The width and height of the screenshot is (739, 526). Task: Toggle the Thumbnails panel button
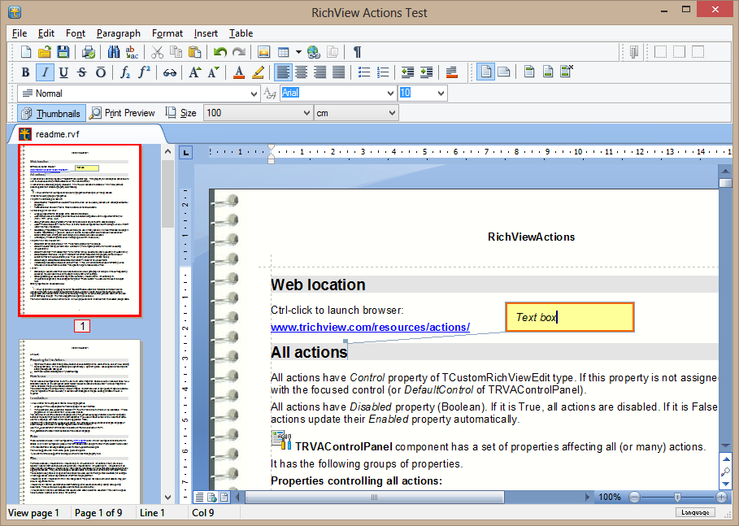pyautogui.click(x=52, y=113)
